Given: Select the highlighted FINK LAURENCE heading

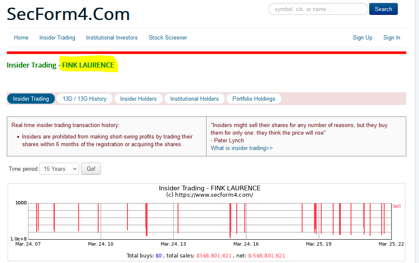Looking at the screenshot, I should (x=88, y=65).
